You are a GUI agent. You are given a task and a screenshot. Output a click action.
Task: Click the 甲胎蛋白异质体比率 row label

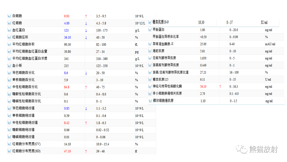166,37
